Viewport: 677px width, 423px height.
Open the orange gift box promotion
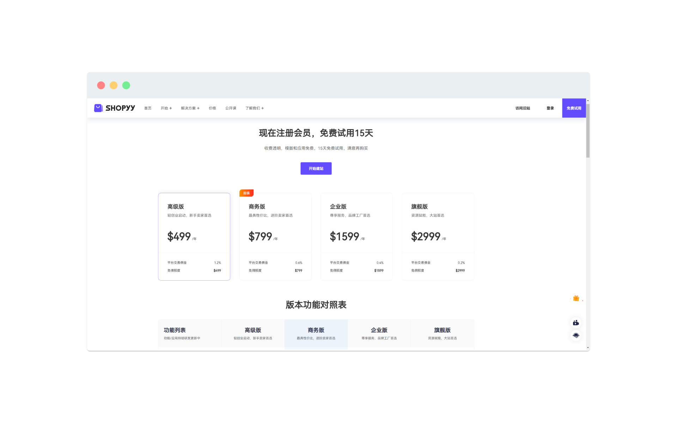[x=576, y=299]
